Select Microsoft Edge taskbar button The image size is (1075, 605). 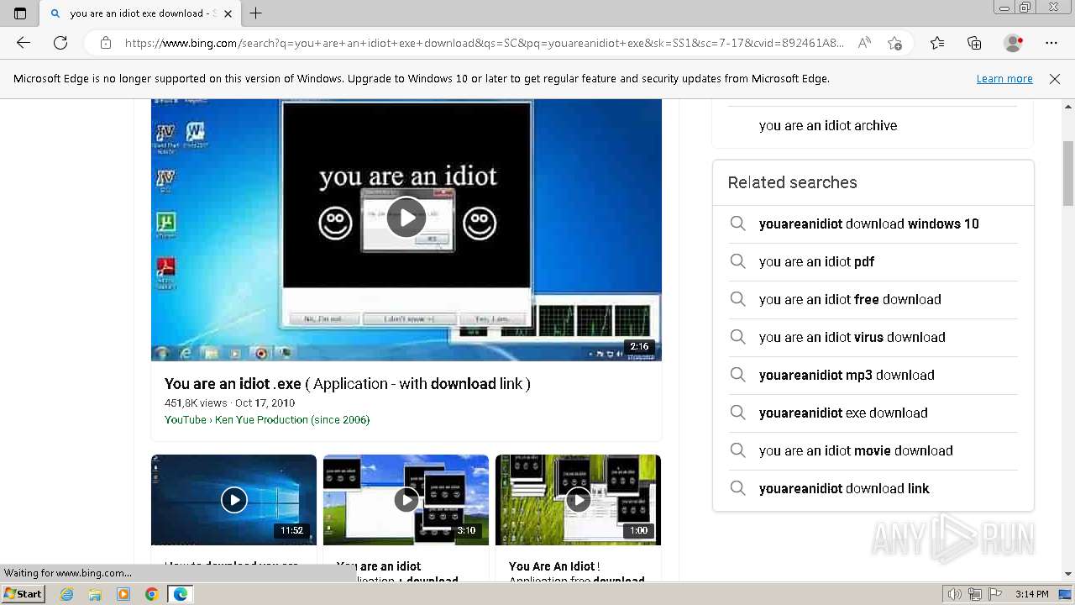coord(181,594)
